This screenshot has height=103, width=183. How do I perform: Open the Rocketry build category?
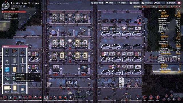70,98
